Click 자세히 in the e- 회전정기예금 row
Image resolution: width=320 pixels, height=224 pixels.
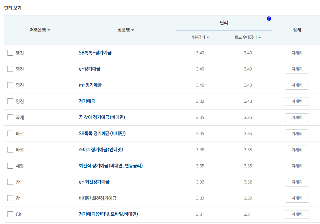pyautogui.click(x=297, y=182)
